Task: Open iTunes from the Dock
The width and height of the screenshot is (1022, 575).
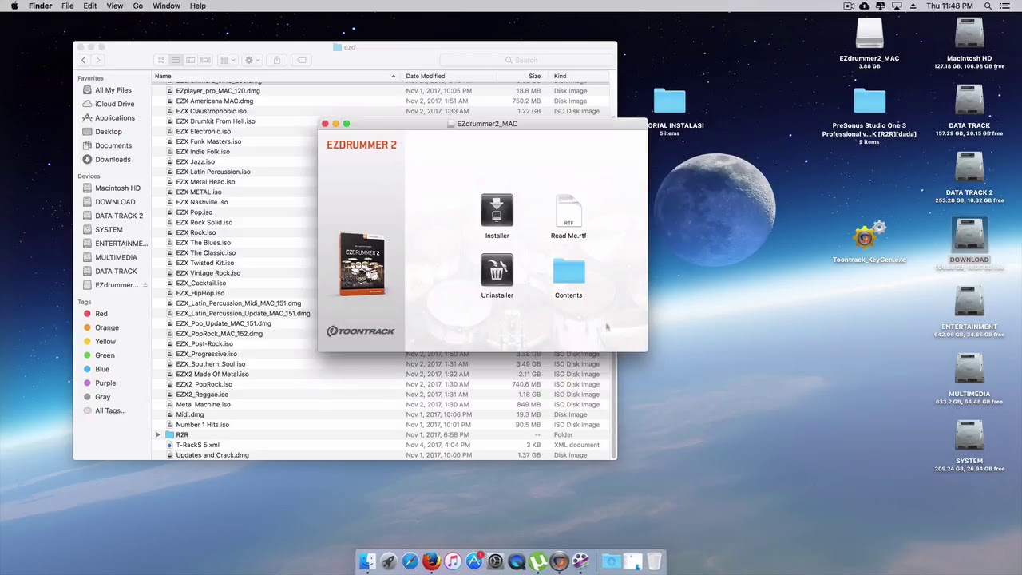Action: tap(453, 561)
